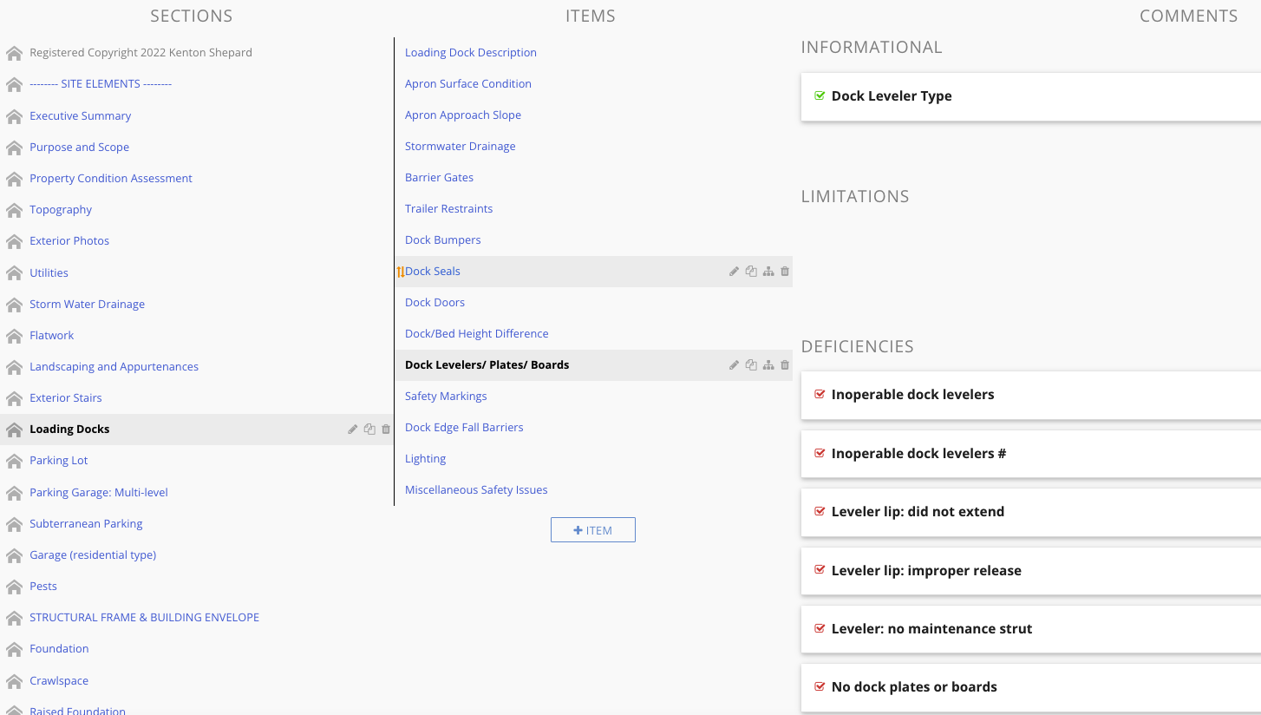Screen dimensions: 1261x715
Task: Click house icon next to Crawlspace
Action: (14, 681)
